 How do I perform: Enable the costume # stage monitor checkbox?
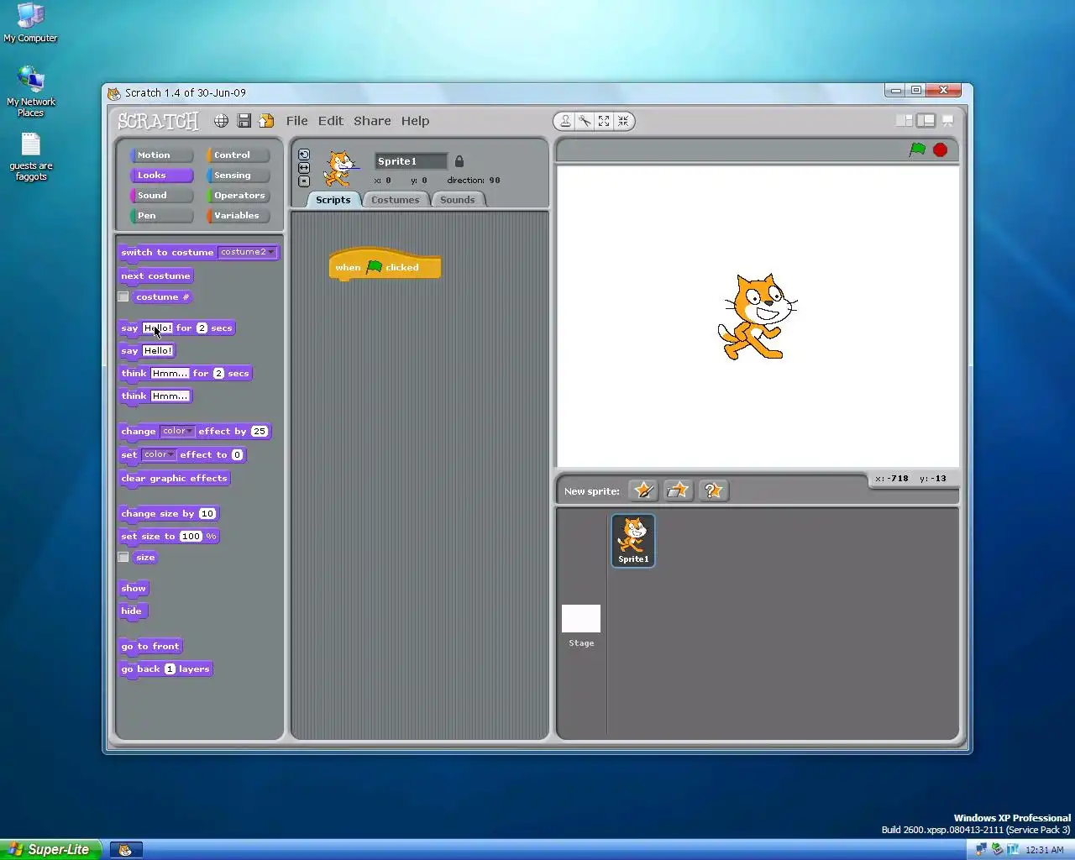pyautogui.click(x=123, y=297)
